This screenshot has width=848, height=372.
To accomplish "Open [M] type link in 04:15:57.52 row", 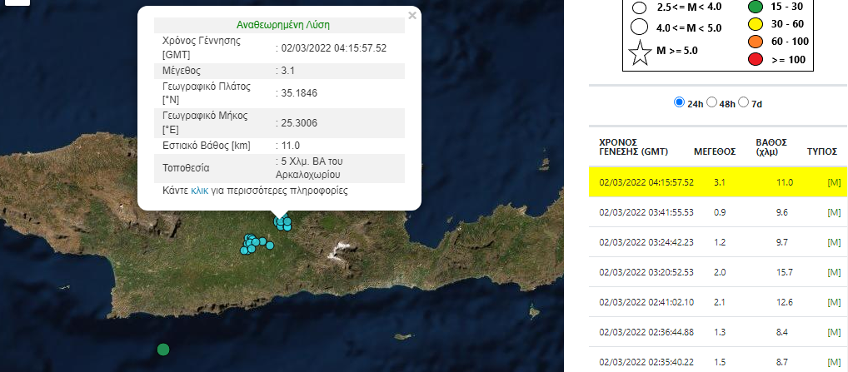I will coord(834,182).
